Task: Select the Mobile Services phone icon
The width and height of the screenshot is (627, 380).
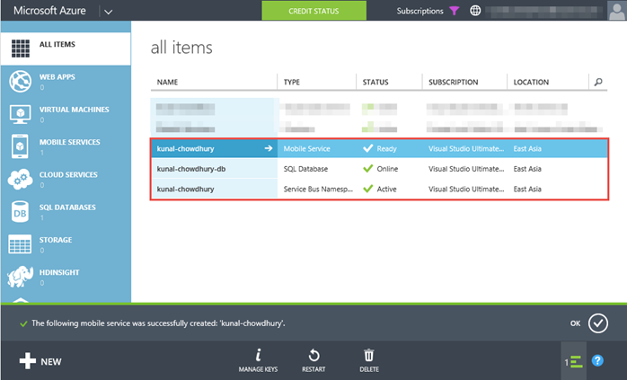Action: (20, 146)
